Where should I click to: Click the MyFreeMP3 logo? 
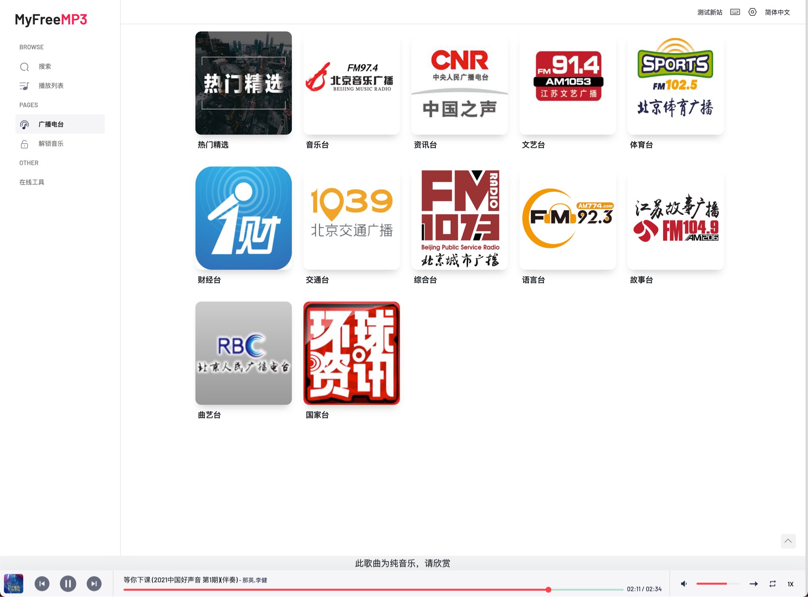(51, 19)
